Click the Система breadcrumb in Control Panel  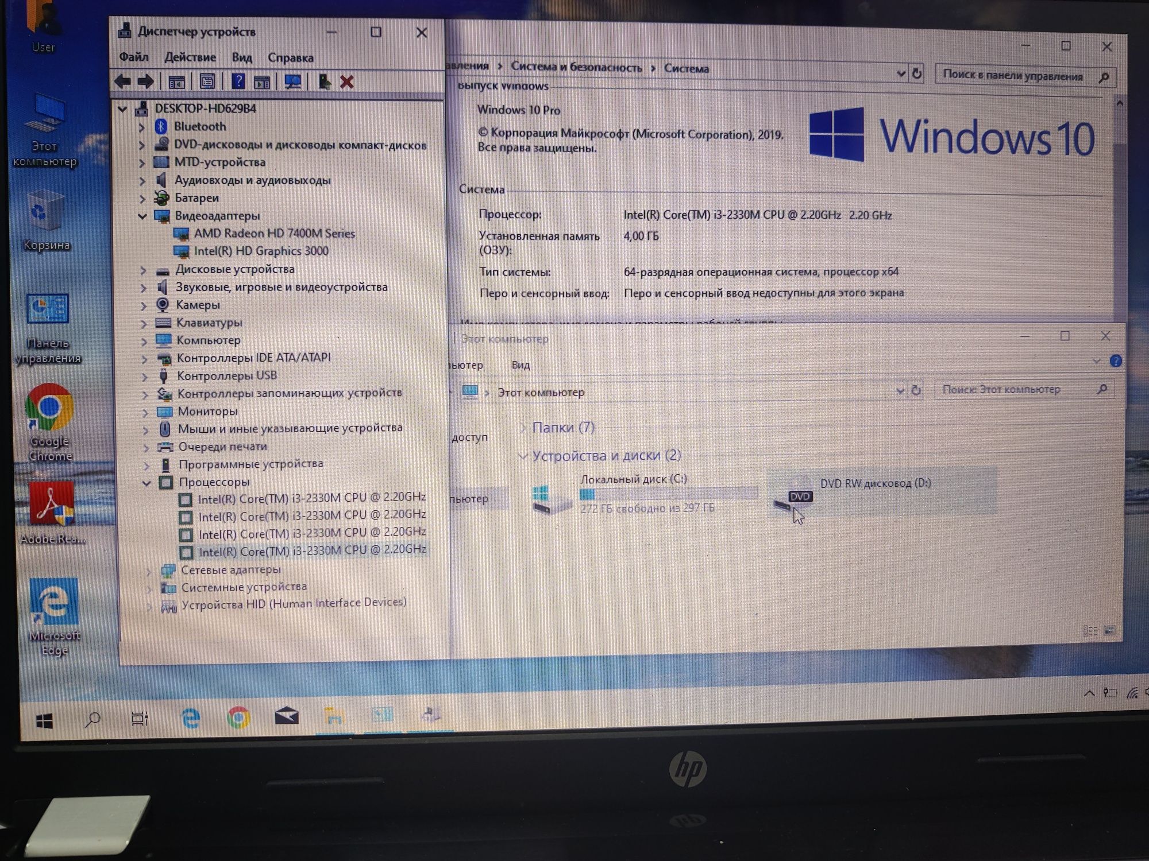tap(687, 68)
